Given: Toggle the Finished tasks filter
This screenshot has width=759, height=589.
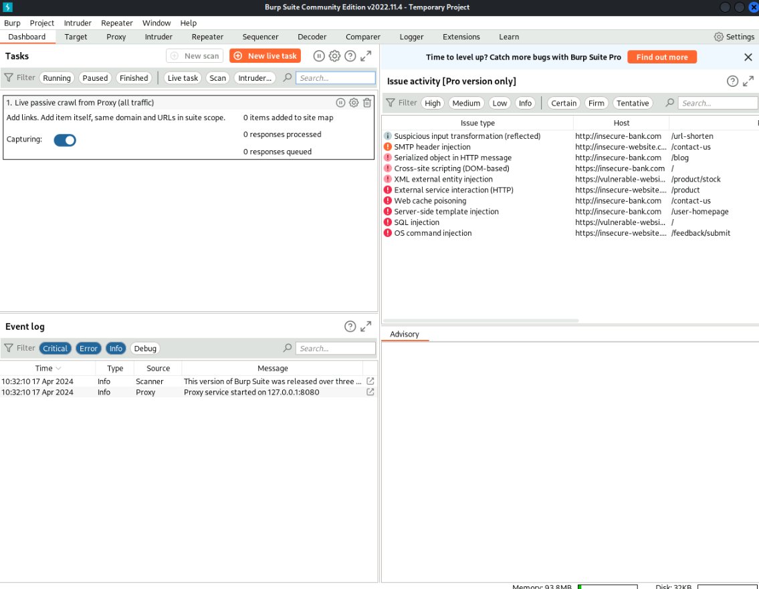Looking at the screenshot, I should 134,78.
